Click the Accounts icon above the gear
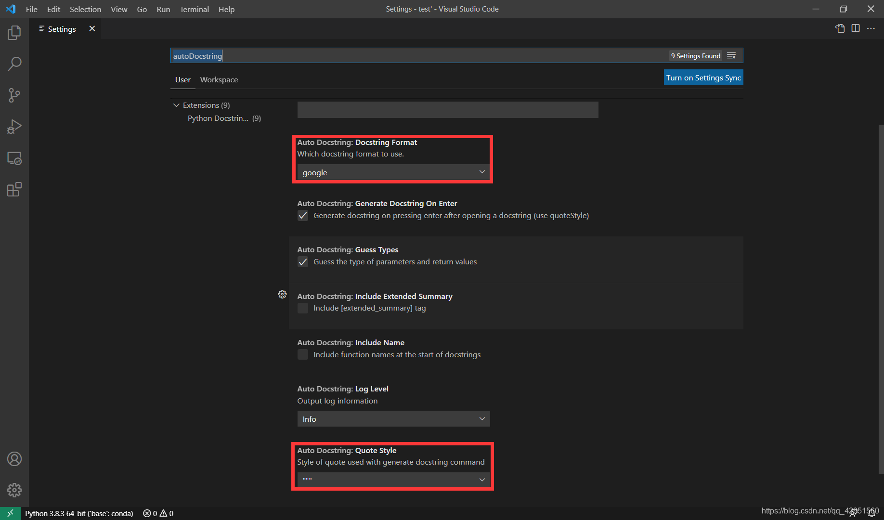The width and height of the screenshot is (884, 520). 14,459
